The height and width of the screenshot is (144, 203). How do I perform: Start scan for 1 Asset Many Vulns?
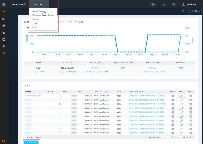pos(172,96)
